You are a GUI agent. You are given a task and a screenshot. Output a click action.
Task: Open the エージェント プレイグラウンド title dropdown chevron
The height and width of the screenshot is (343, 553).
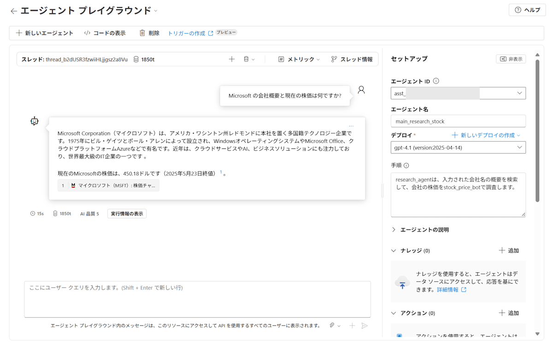tap(156, 11)
